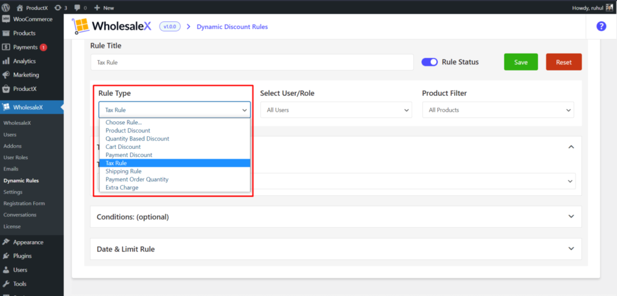Open the Select User/Role dropdown
Image resolution: width=617 pixels, height=296 pixels.
(336, 110)
